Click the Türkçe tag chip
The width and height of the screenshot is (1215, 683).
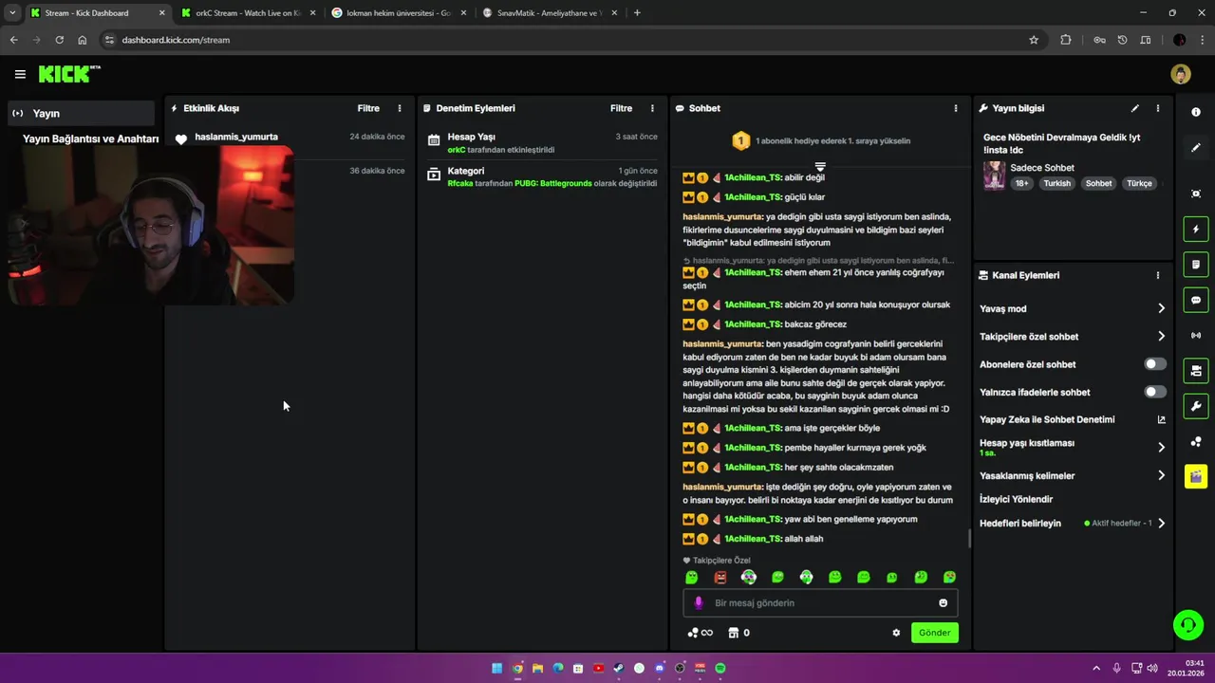(1139, 183)
